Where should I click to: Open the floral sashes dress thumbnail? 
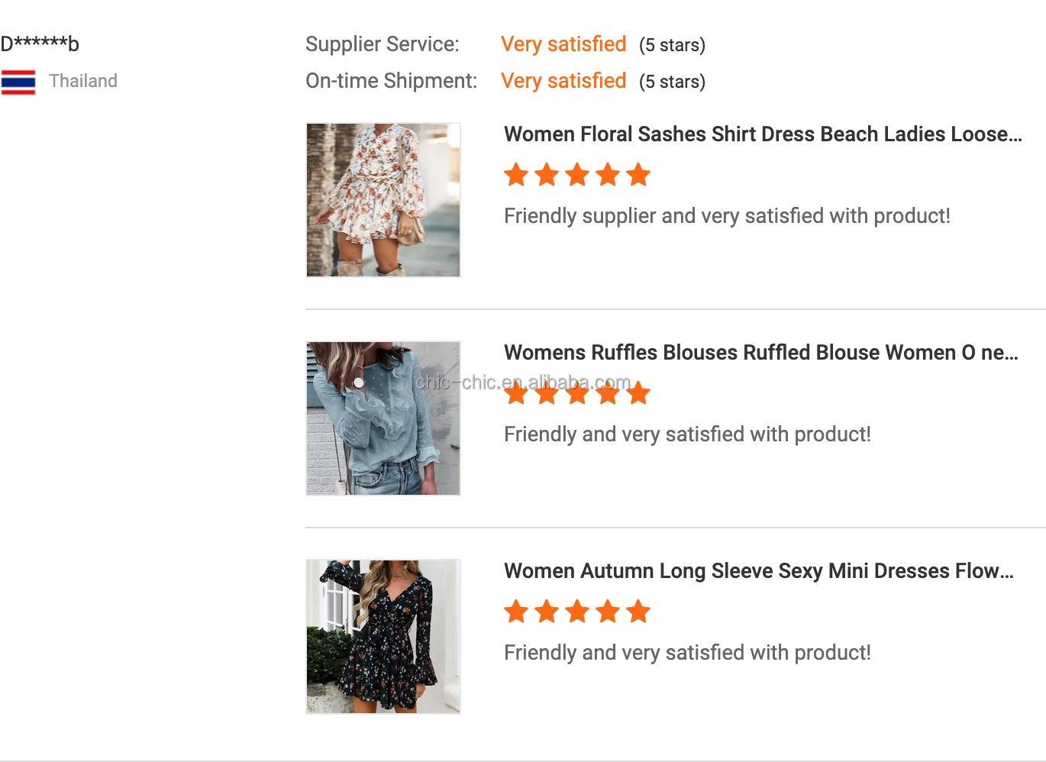383,200
